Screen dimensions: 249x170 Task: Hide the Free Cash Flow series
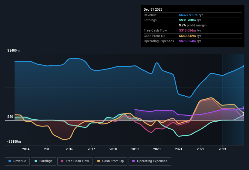(75, 161)
